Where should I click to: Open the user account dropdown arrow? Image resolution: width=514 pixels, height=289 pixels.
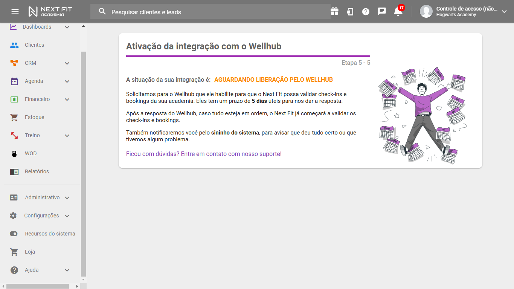pos(505,12)
